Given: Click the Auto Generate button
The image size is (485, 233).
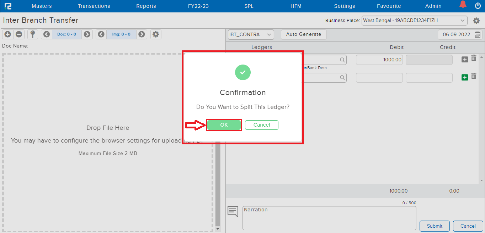Looking at the screenshot, I should click(303, 34).
